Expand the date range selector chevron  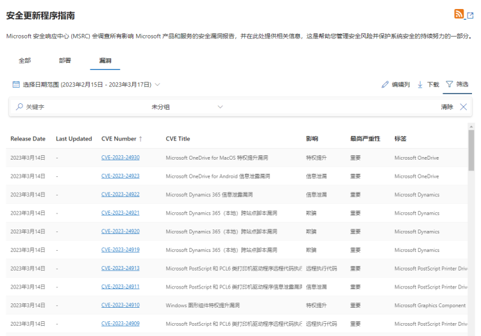click(157, 84)
